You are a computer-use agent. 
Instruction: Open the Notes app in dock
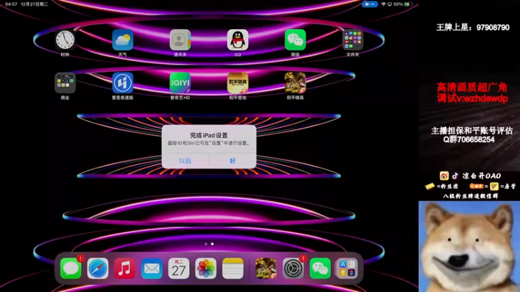(x=233, y=268)
